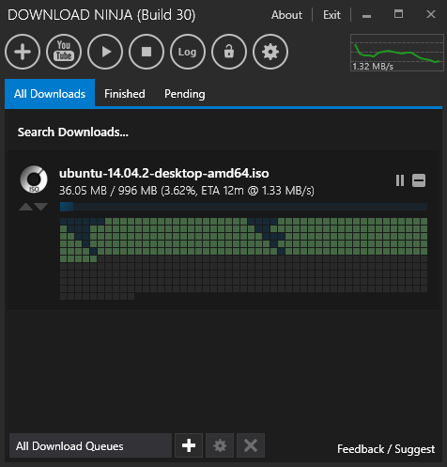Click the padlock unlock icon
The width and height of the screenshot is (447, 467).
point(229,52)
